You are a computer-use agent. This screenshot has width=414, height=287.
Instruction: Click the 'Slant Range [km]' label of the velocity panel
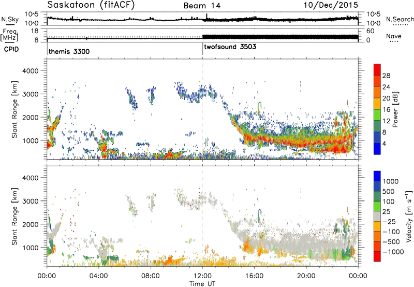tap(14, 216)
